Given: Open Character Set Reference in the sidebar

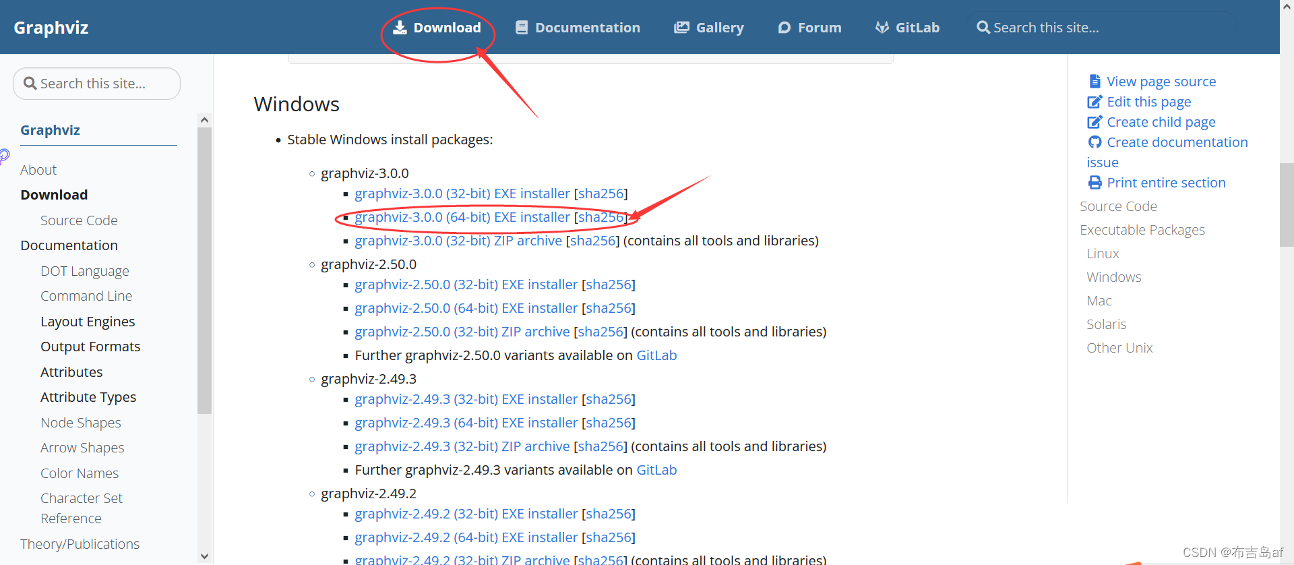Looking at the screenshot, I should point(82,508).
